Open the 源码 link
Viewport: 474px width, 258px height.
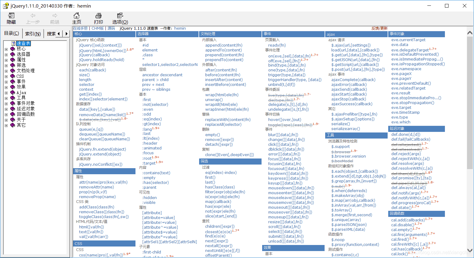[x=111, y=28]
